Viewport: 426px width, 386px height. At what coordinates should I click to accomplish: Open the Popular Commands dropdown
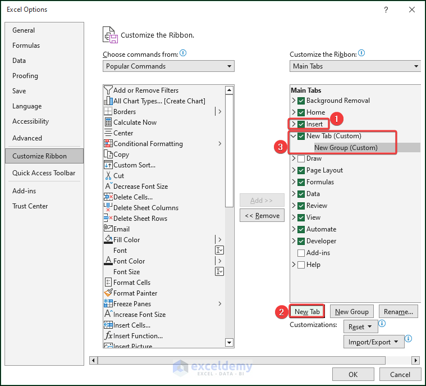(168, 66)
